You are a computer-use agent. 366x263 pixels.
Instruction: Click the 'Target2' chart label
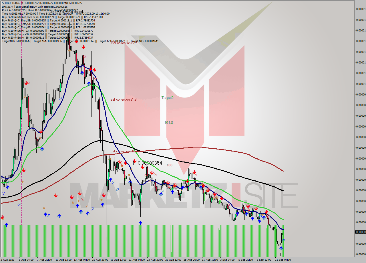[x=168, y=97]
